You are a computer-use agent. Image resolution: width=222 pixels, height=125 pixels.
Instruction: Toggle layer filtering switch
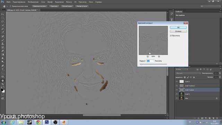pyautogui.click(x=221, y=69)
